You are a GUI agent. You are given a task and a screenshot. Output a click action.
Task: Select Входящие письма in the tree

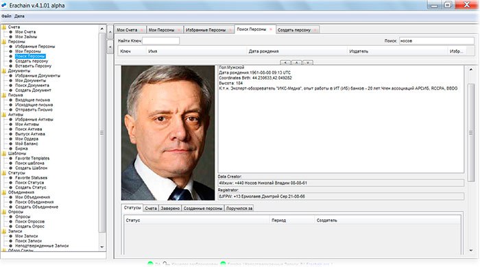(x=32, y=100)
